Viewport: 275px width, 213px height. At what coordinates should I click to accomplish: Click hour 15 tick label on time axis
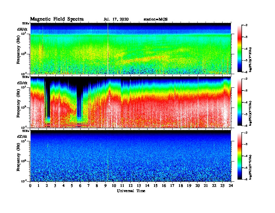(x=156, y=186)
